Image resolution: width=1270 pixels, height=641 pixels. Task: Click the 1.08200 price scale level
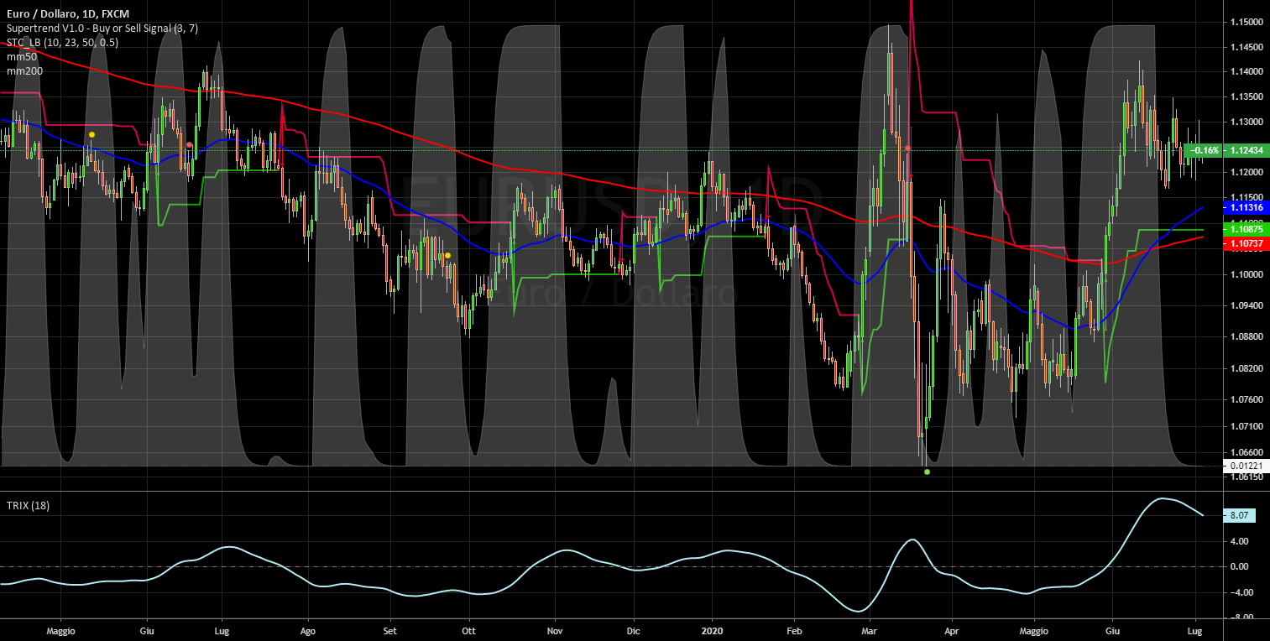[x=1246, y=367]
